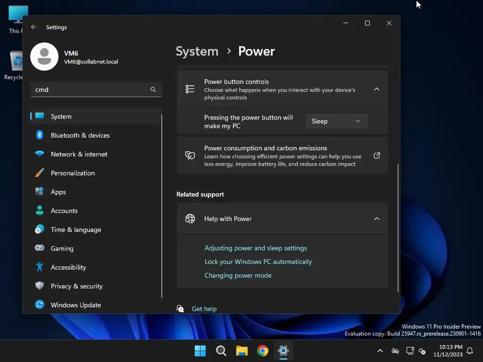Screen dimensions: 483x362
Task: Click the Power page vertical scrollbar
Action: 398,228
